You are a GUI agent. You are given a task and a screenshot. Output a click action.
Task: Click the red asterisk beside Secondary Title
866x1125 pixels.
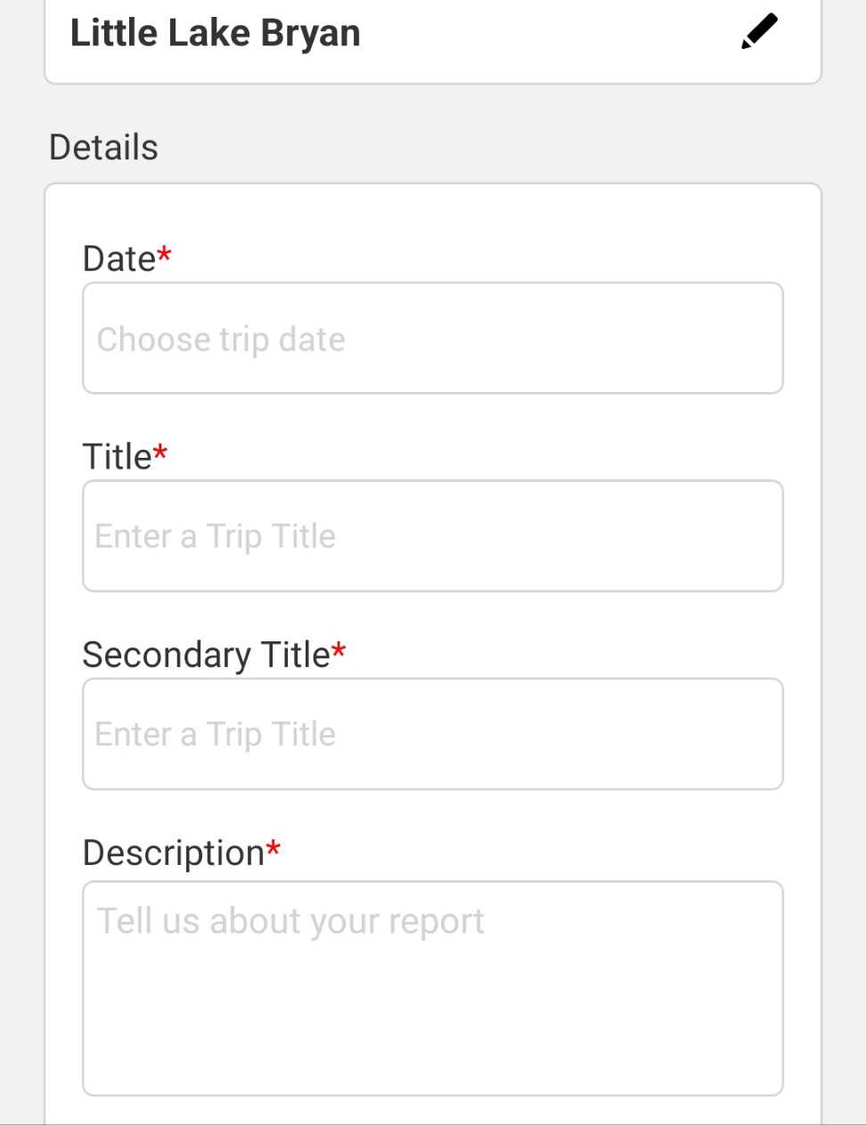pos(339,652)
